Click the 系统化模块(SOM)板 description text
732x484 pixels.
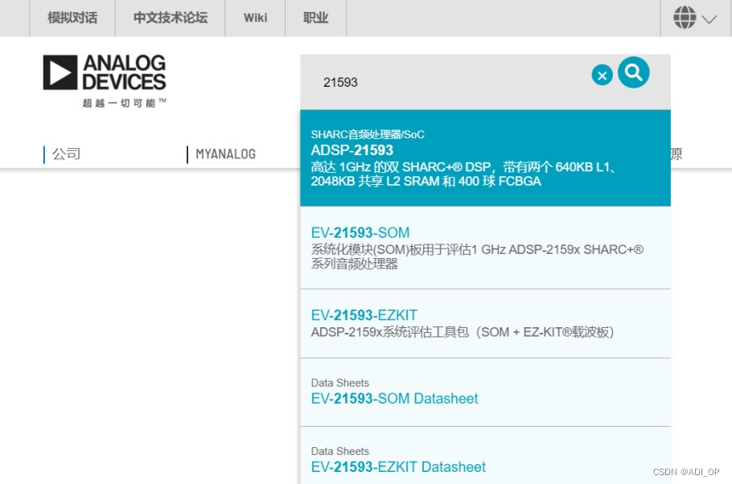[x=477, y=256]
